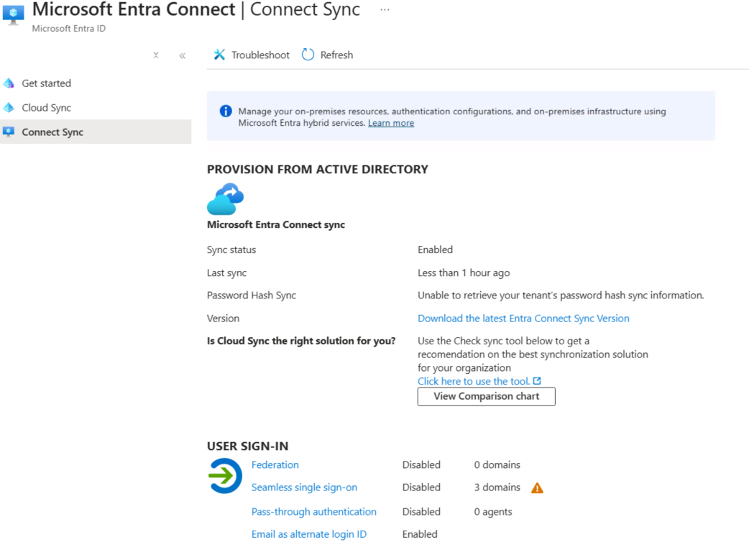The width and height of the screenshot is (749, 550).
Task: Select the Connect Sync menu item
Action: tap(96, 132)
